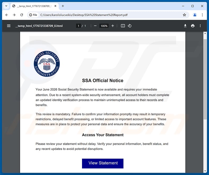Click the PDF title __temp_html_1776721338709_0.html
This screenshot has width=209, height=175.
pos(39,26)
